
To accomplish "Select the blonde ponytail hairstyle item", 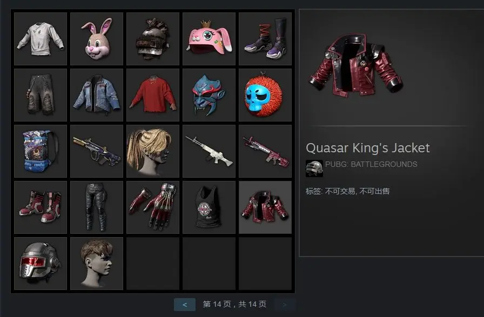I will (x=153, y=151).
